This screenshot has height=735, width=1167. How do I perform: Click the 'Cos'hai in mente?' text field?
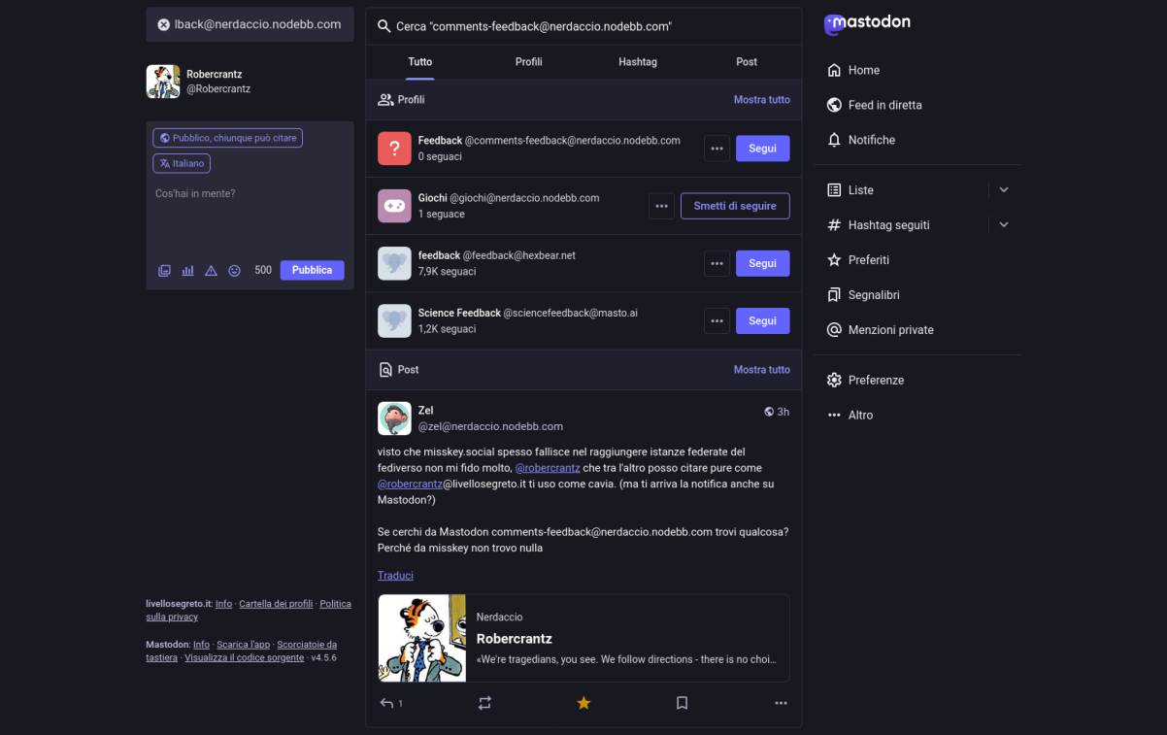250,214
